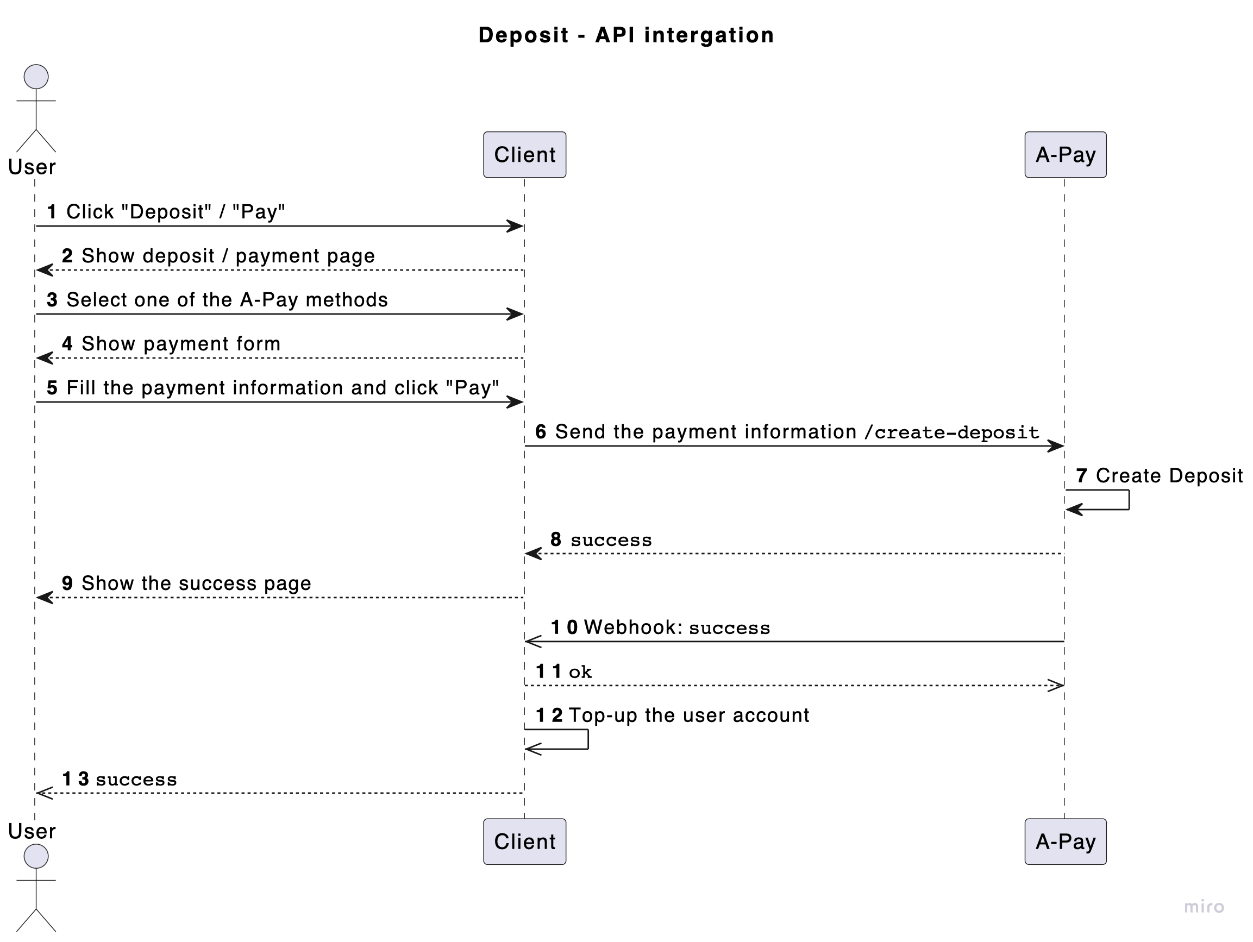1253x942 pixels.
Task: Select the "Show the success page" label
Action: pos(196,583)
